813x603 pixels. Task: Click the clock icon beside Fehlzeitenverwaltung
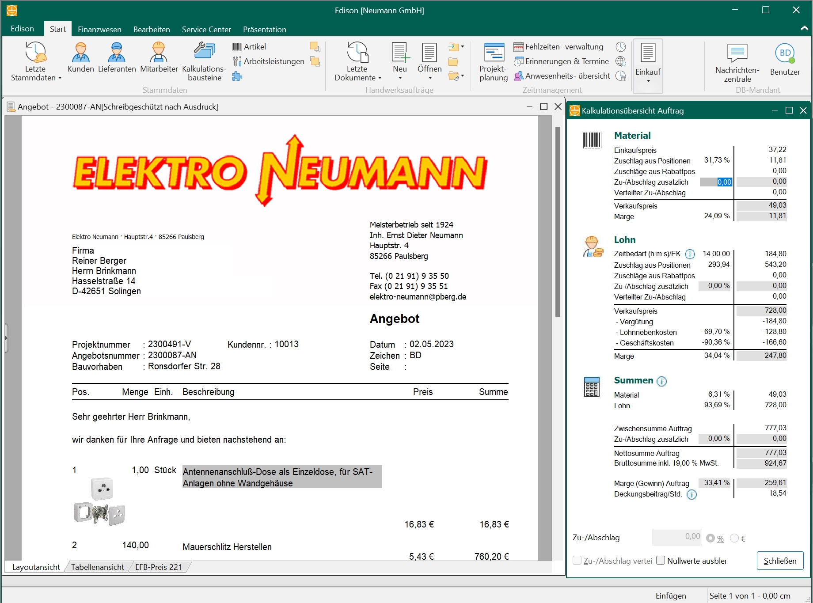621,47
